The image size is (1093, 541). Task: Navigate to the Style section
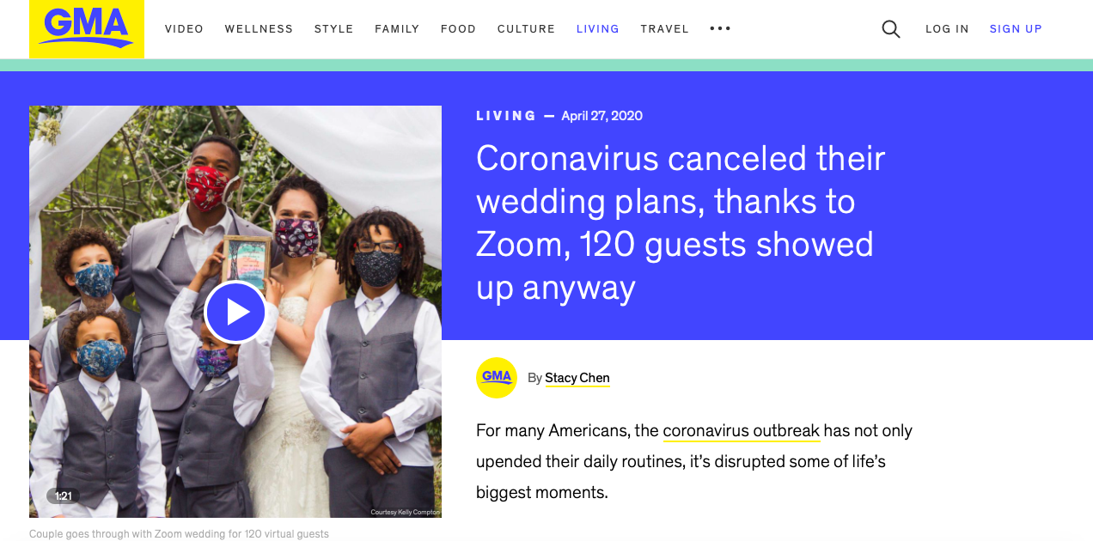[x=334, y=29]
